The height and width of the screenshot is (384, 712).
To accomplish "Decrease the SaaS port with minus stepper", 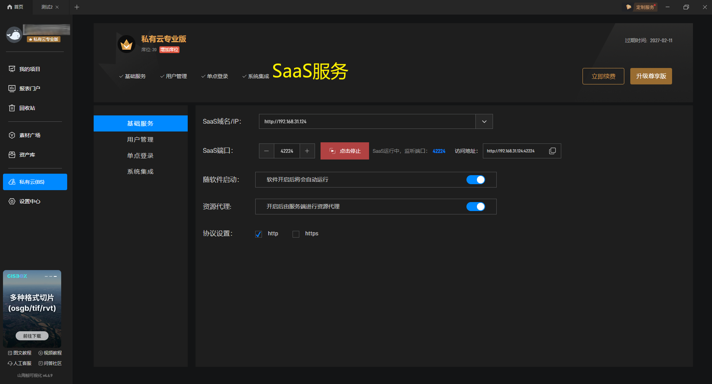I will (x=266, y=151).
